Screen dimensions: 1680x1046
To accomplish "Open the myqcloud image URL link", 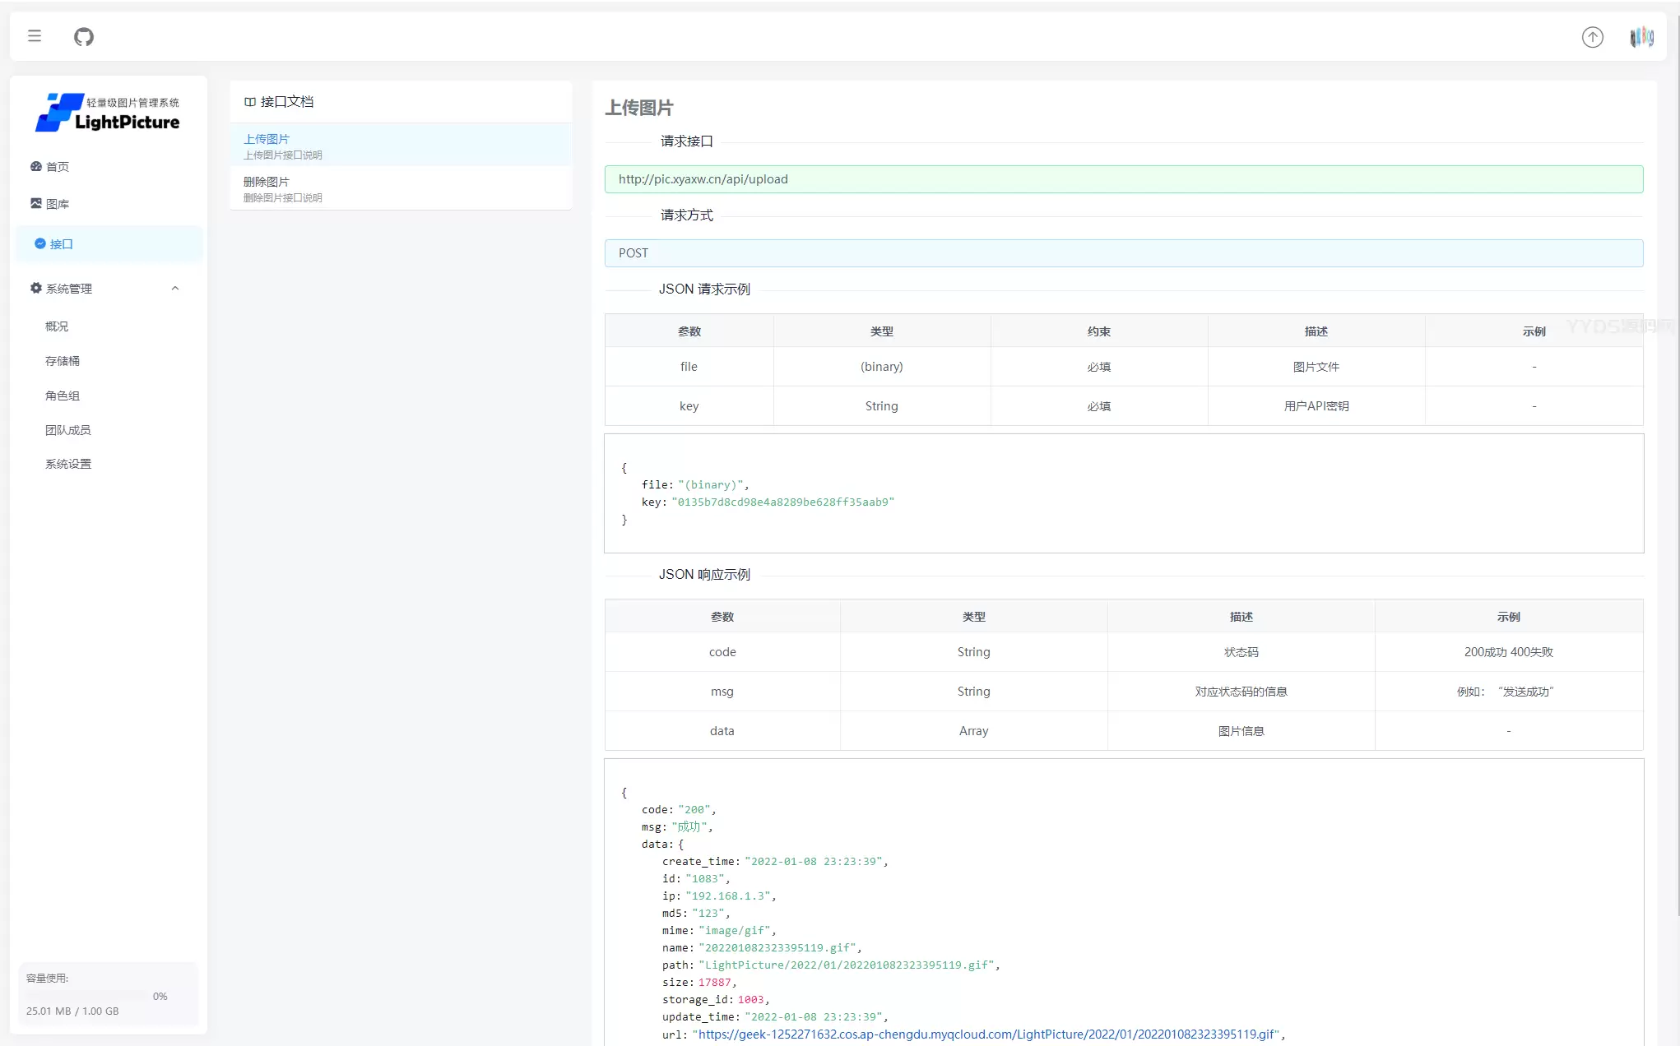I will [x=987, y=1034].
